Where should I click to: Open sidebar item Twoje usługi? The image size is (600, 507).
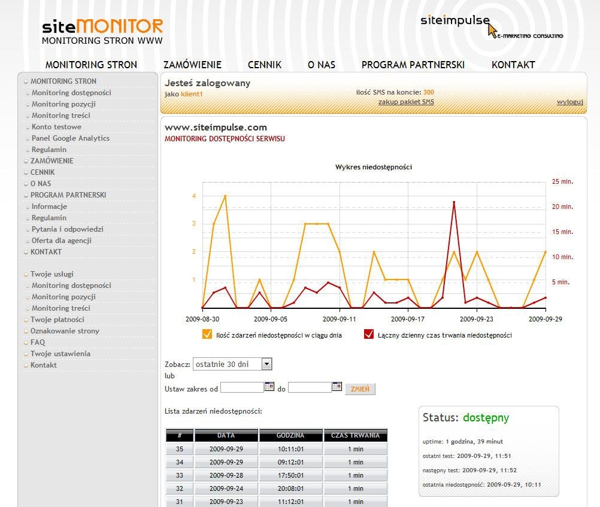coord(51,274)
